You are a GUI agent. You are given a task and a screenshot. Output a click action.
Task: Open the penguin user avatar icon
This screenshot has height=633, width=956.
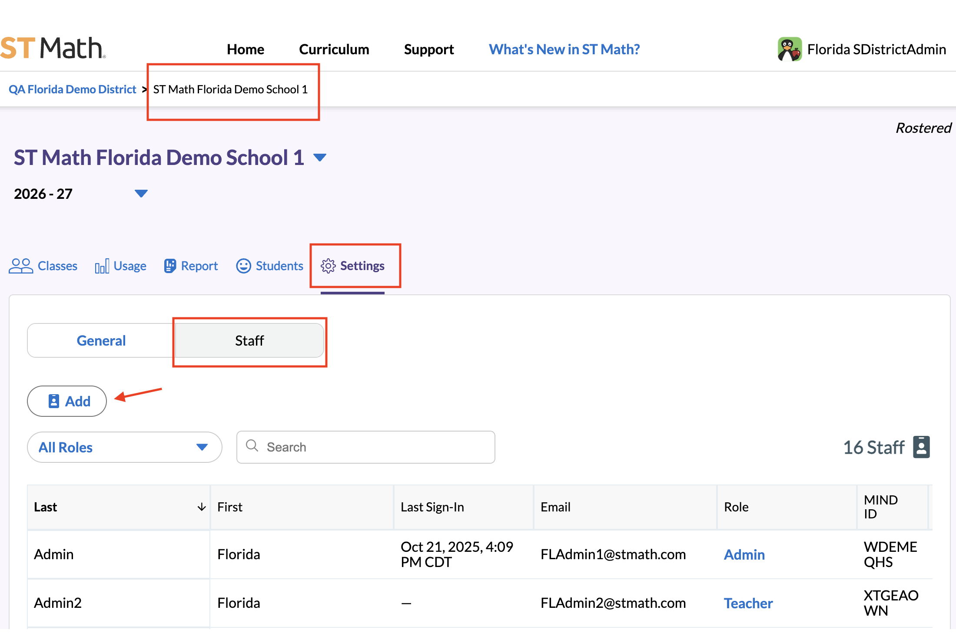click(x=790, y=49)
